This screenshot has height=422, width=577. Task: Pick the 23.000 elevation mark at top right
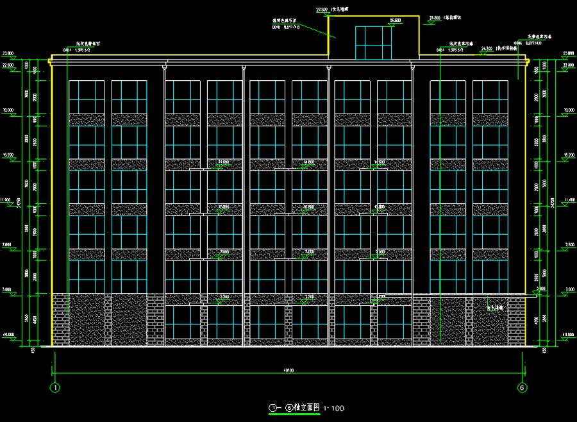tap(567, 53)
